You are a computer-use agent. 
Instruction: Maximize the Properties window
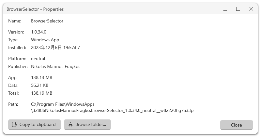point(238,9)
